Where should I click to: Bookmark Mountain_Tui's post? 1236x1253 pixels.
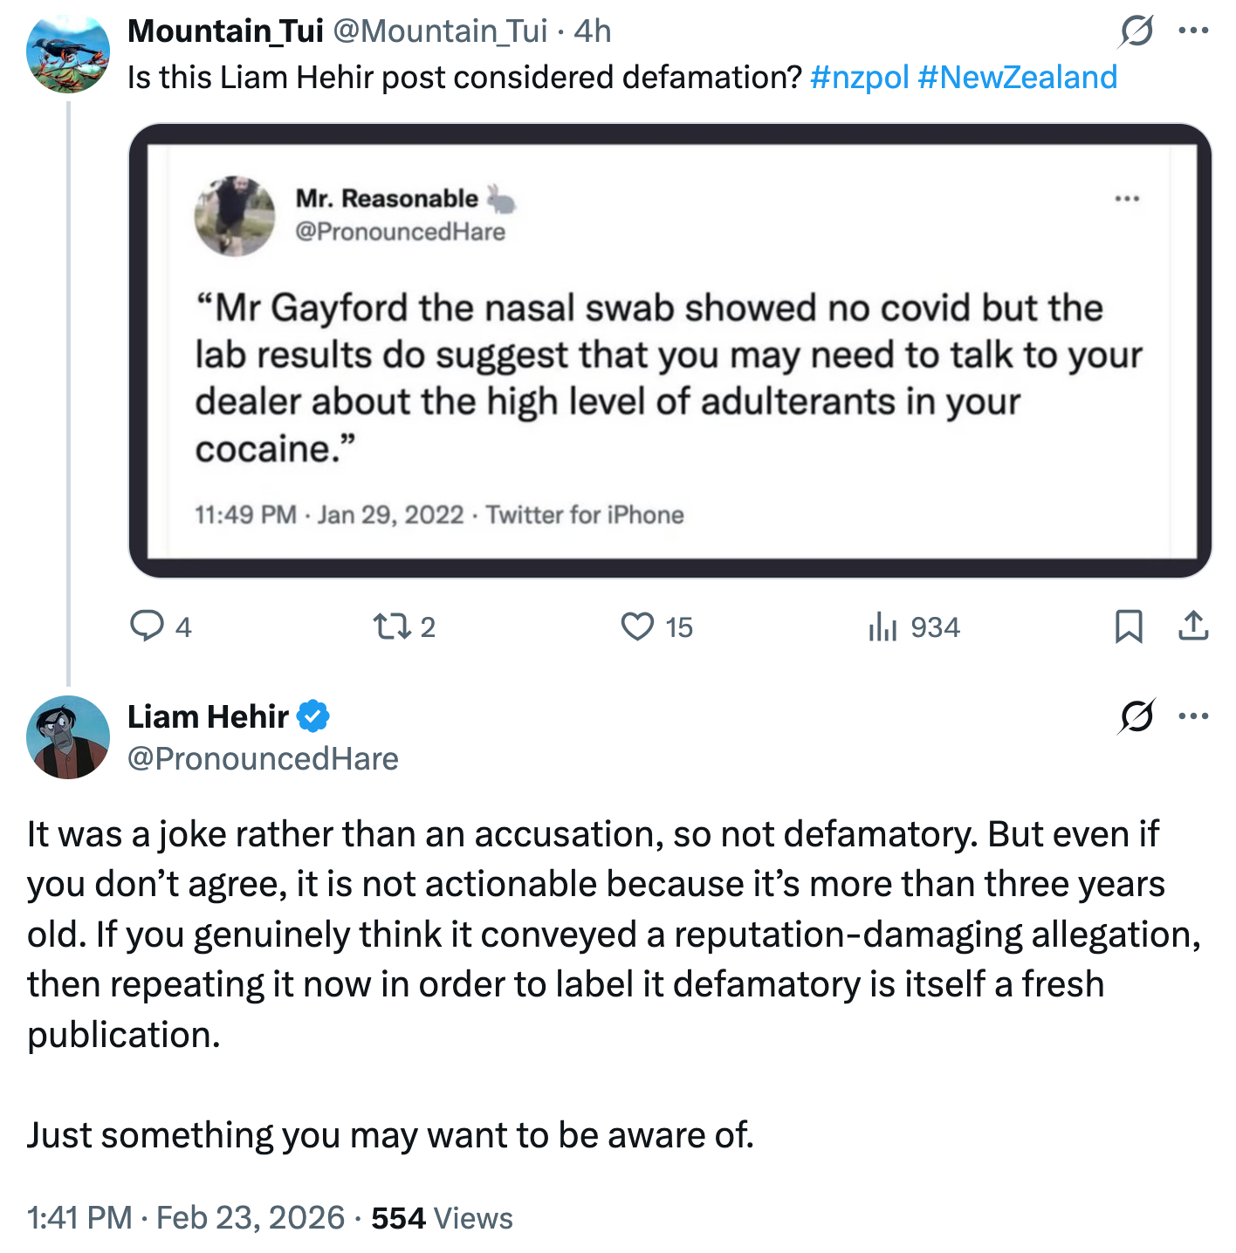(x=1129, y=626)
